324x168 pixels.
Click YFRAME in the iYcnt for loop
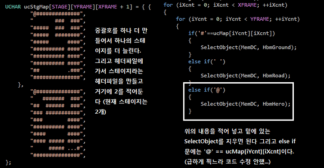(259, 19)
